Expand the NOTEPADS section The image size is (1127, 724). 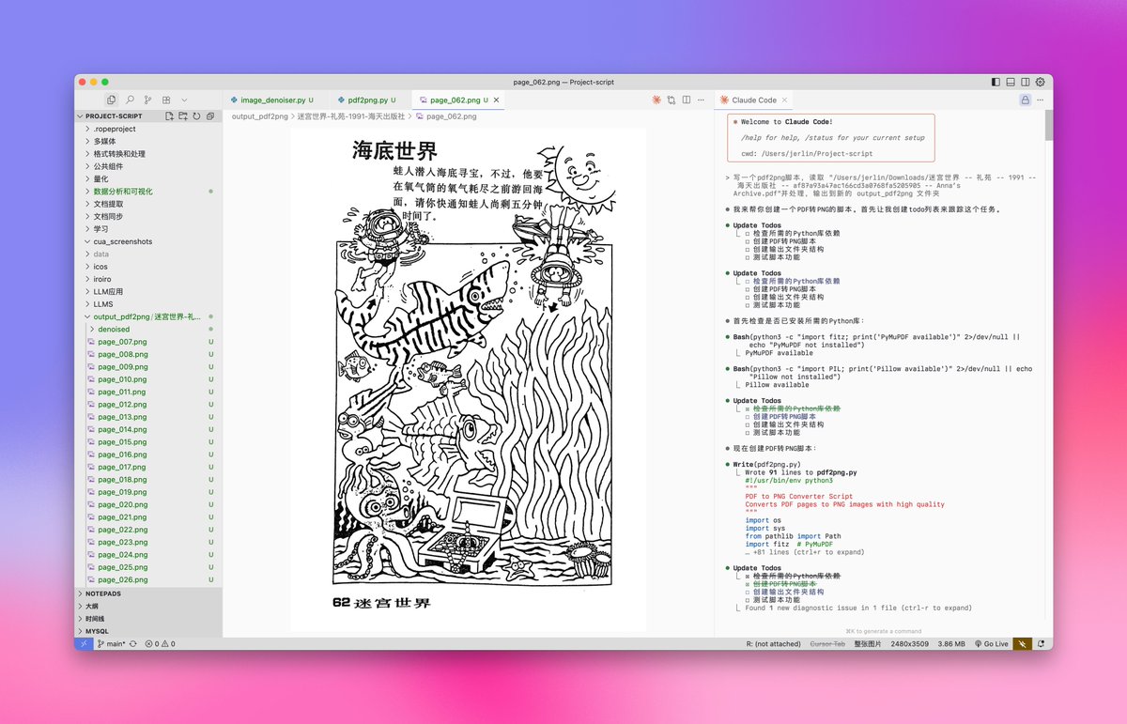coord(103,593)
